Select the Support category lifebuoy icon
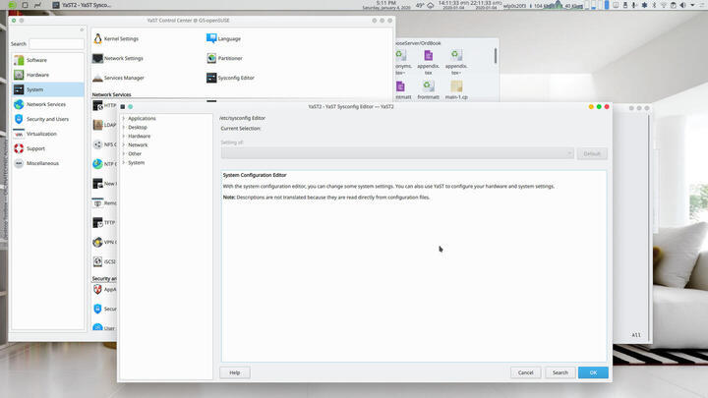Screen dimensions: 708x398 point(19,148)
